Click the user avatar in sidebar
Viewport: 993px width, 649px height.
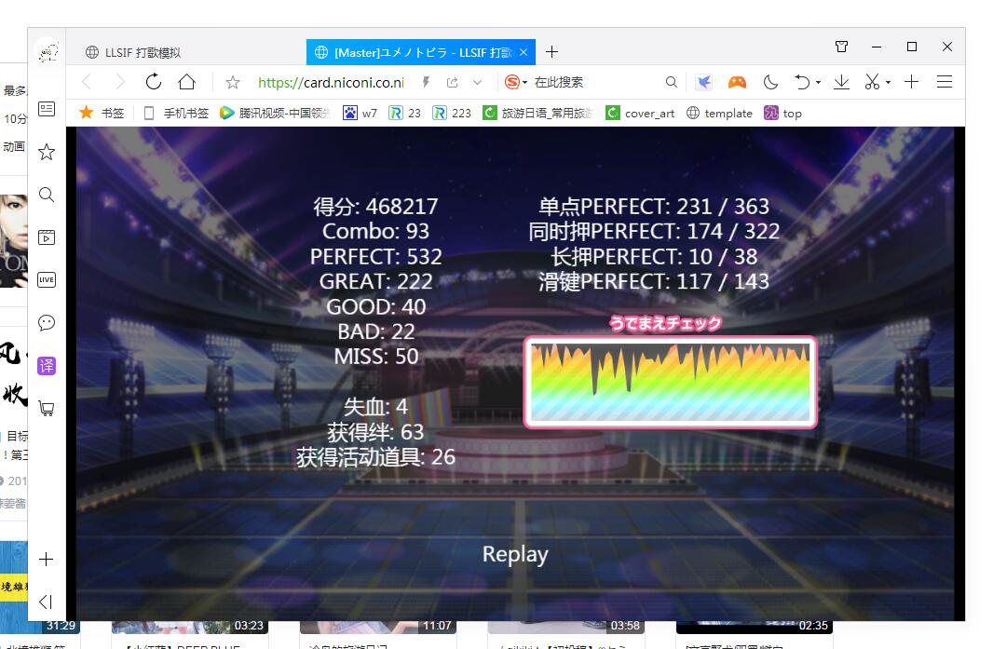click(x=48, y=52)
